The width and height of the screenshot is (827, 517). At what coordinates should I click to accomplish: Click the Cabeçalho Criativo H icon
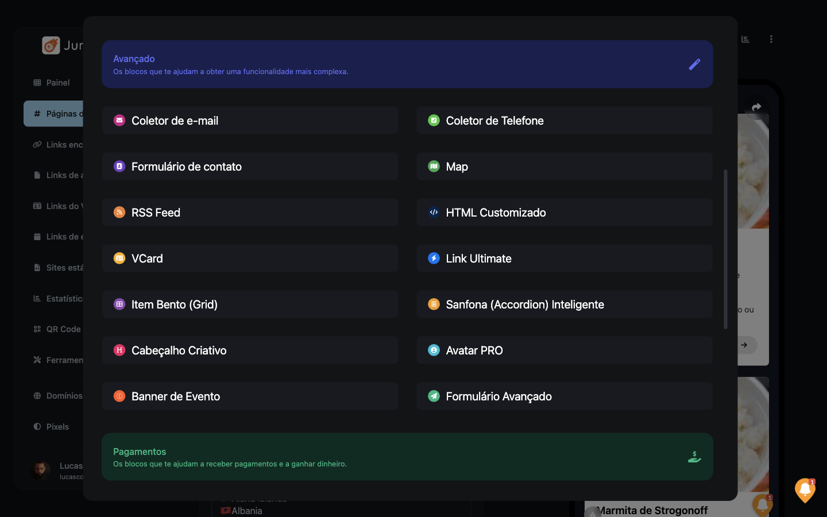[x=119, y=350]
